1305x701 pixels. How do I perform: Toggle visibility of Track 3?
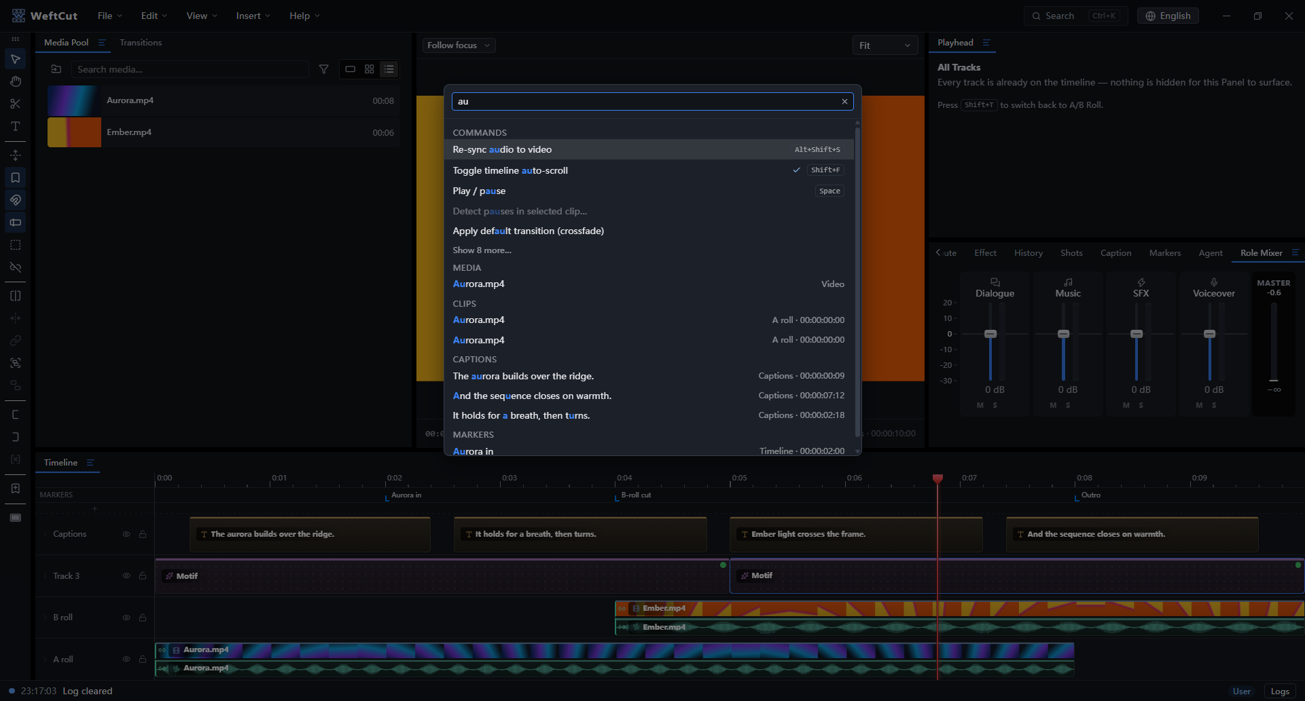(126, 575)
